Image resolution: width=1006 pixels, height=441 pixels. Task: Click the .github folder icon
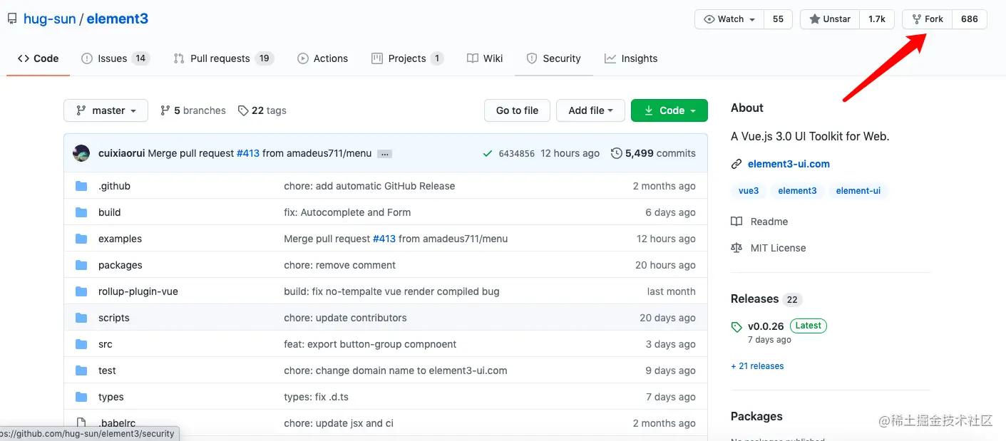(81, 186)
